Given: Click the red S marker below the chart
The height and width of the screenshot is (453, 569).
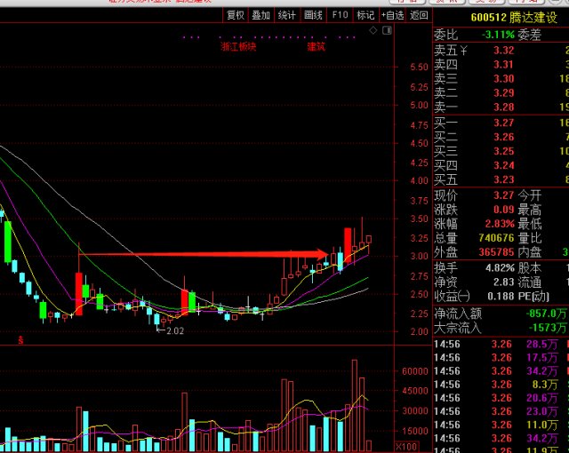Looking at the screenshot, I should point(21,340).
